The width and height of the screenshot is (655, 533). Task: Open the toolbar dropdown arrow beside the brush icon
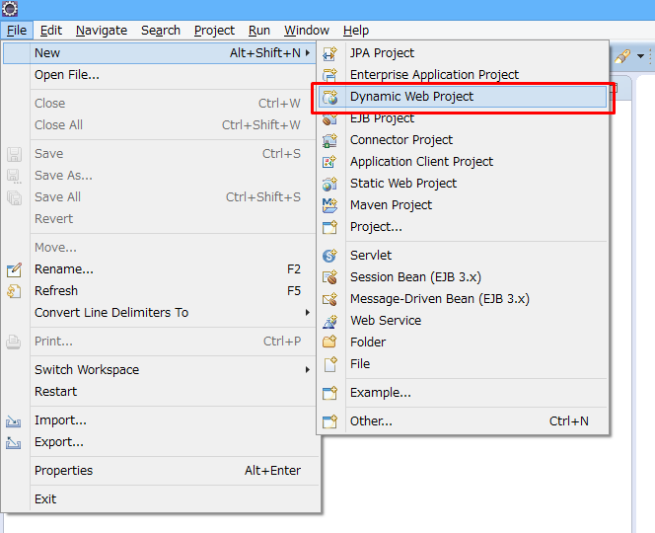640,56
